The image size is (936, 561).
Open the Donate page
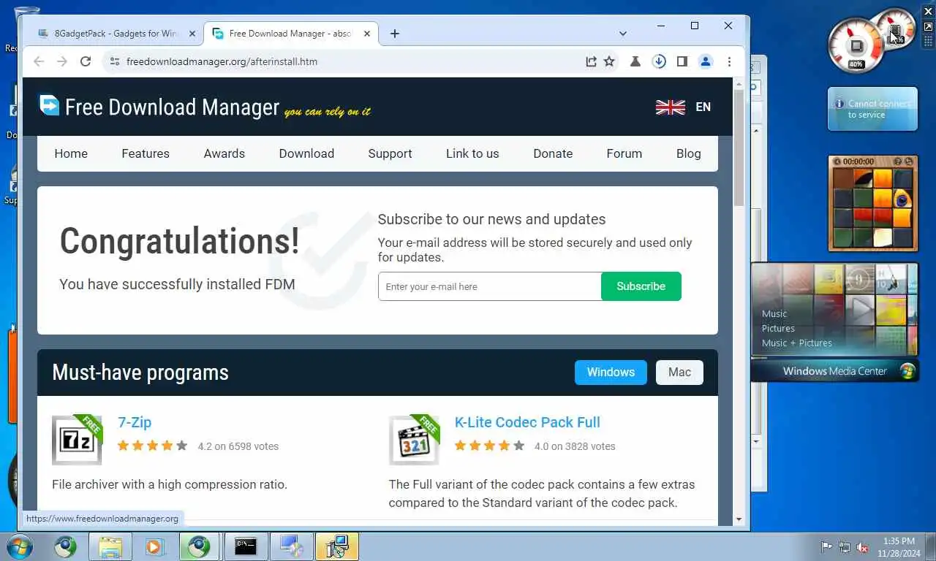click(553, 153)
